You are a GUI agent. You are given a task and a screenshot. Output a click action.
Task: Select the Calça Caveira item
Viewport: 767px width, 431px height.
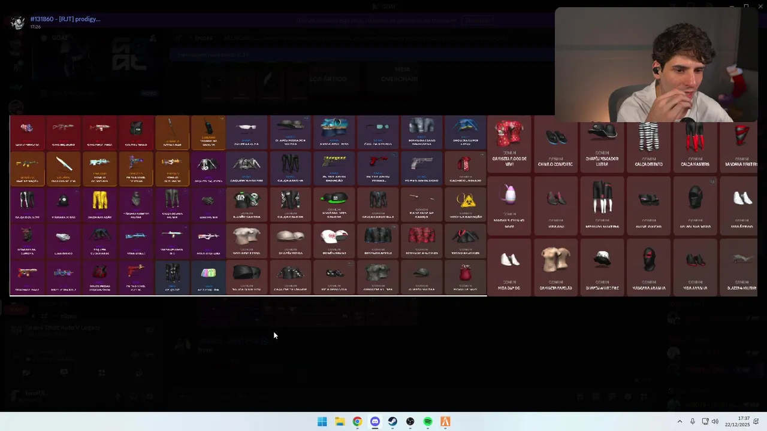pyautogui.click(x=290, y=205)
